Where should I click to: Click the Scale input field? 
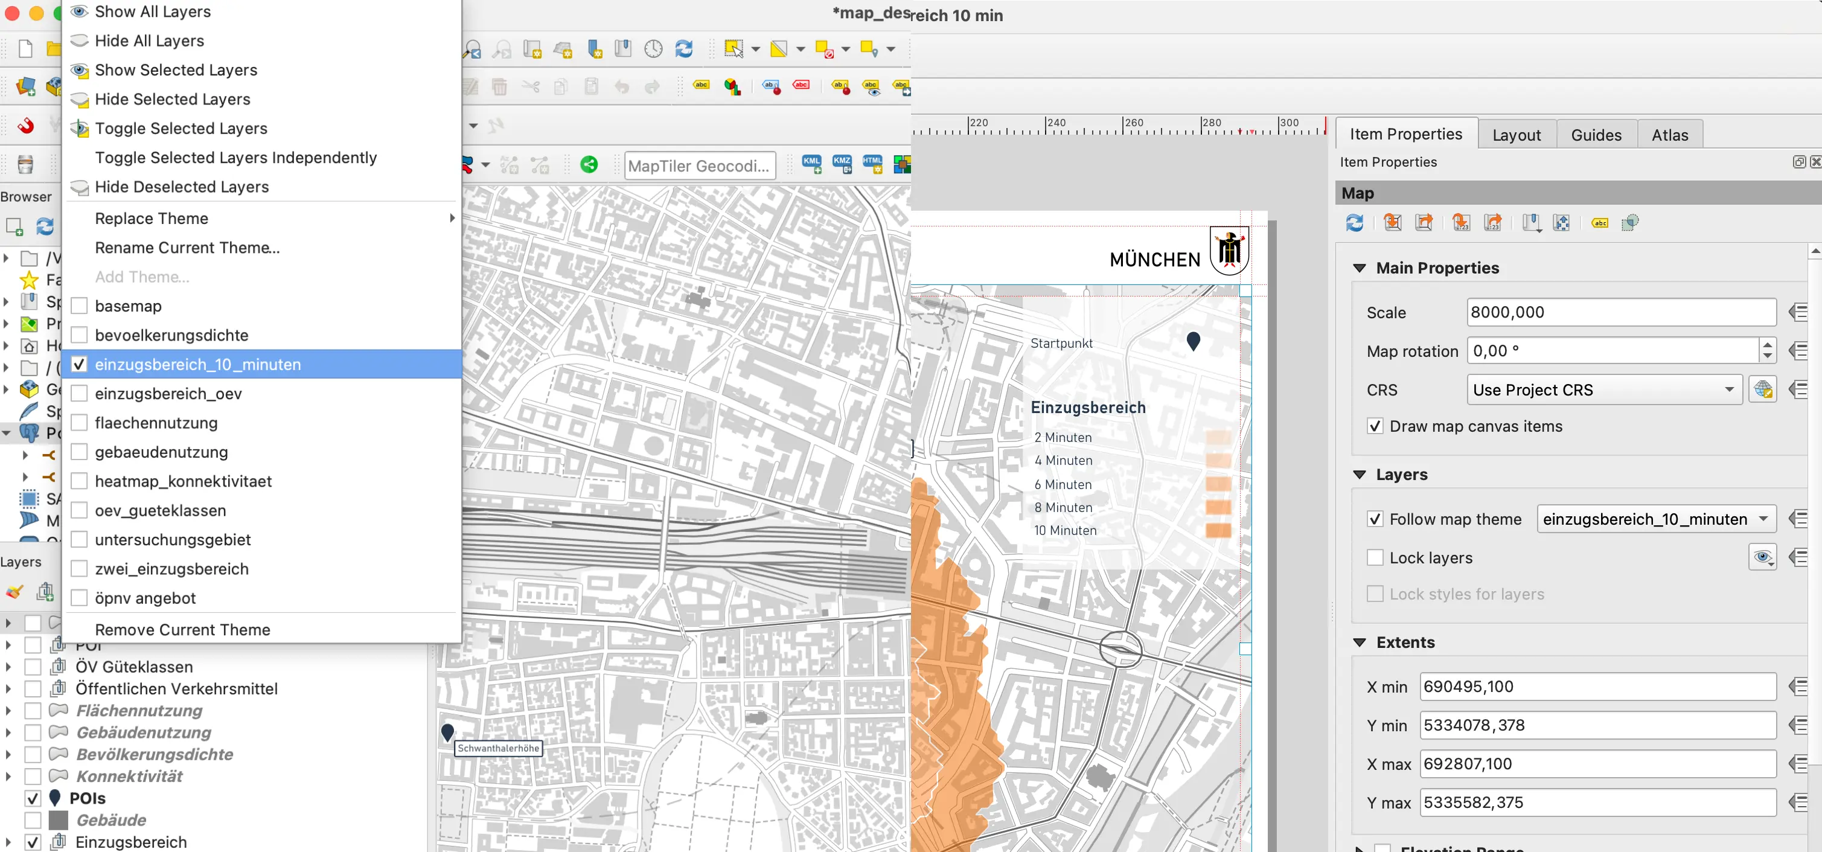pos(1620,312)
